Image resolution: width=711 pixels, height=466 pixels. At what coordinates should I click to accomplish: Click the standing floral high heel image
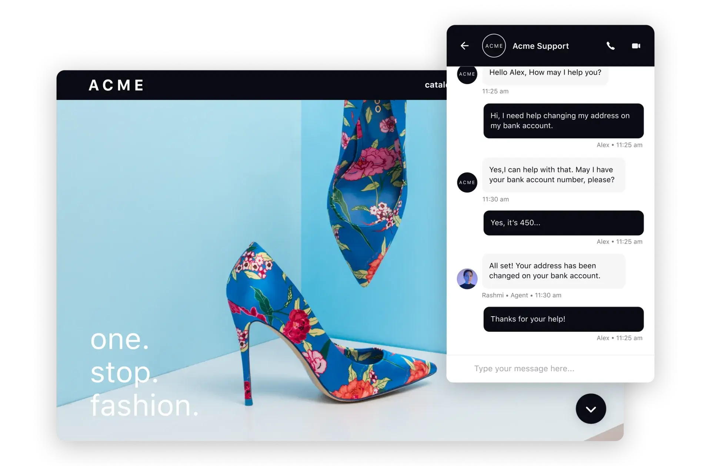(x=331, y=325)
